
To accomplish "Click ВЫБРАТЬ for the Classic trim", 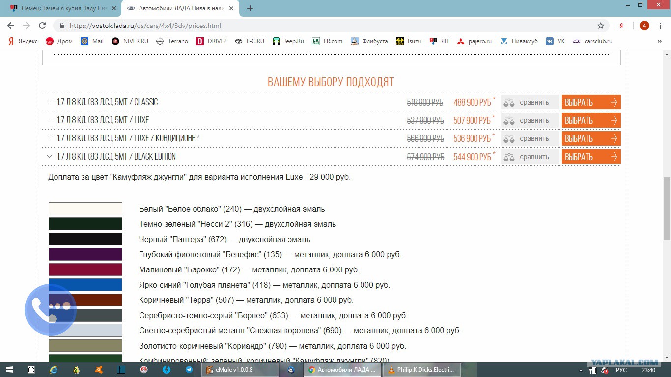I will (x=591, y=102).
